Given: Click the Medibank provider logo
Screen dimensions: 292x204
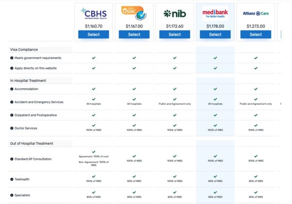Looking at the screenshot, I should [215, 13].
